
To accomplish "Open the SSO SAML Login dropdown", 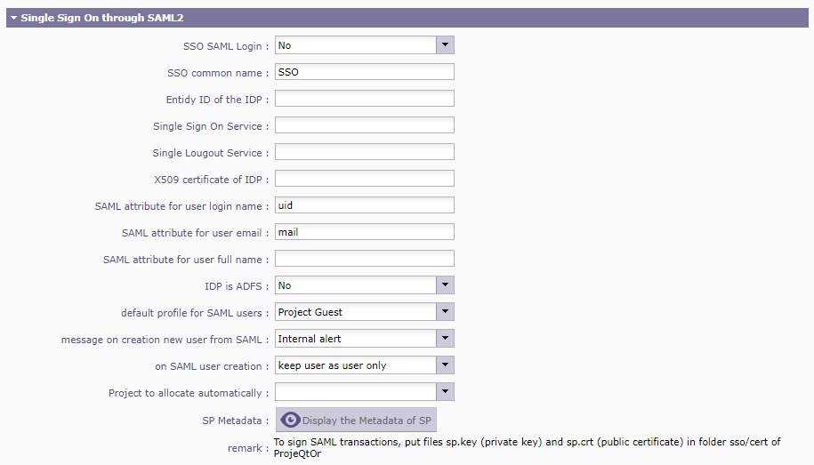I will (x=445, y=45).
